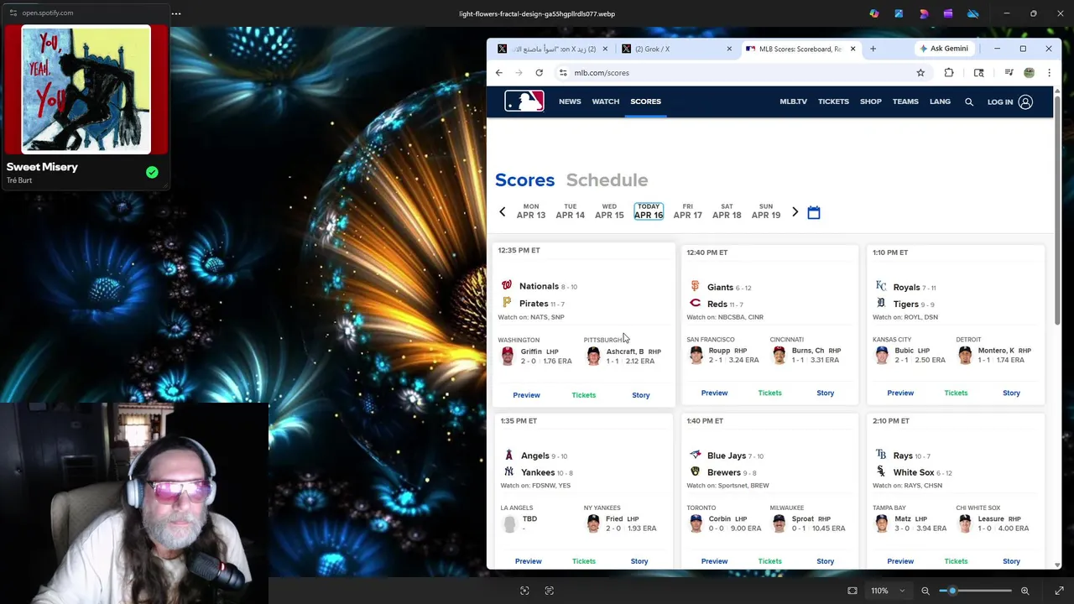Click zoom in magnifier in Photos viewer
Image resolution: width=1074 pixels, height=604 pixels.
tap(1024, 591)
